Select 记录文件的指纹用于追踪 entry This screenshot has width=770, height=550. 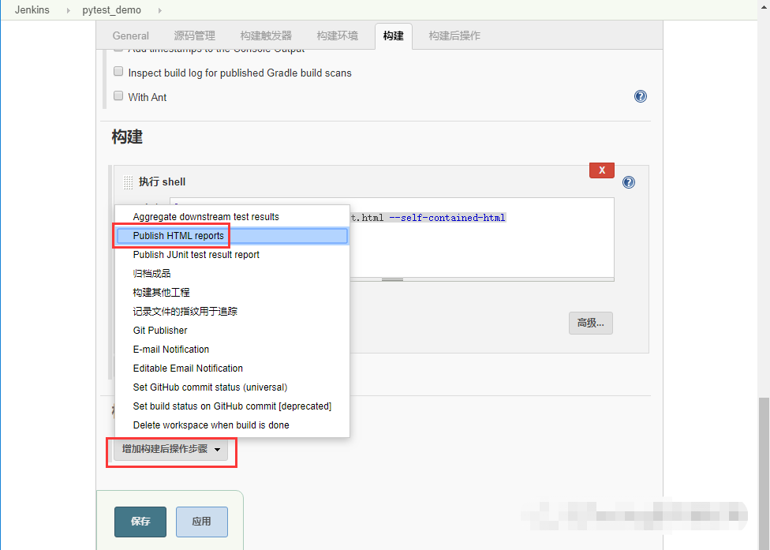(x=232, y=312)
